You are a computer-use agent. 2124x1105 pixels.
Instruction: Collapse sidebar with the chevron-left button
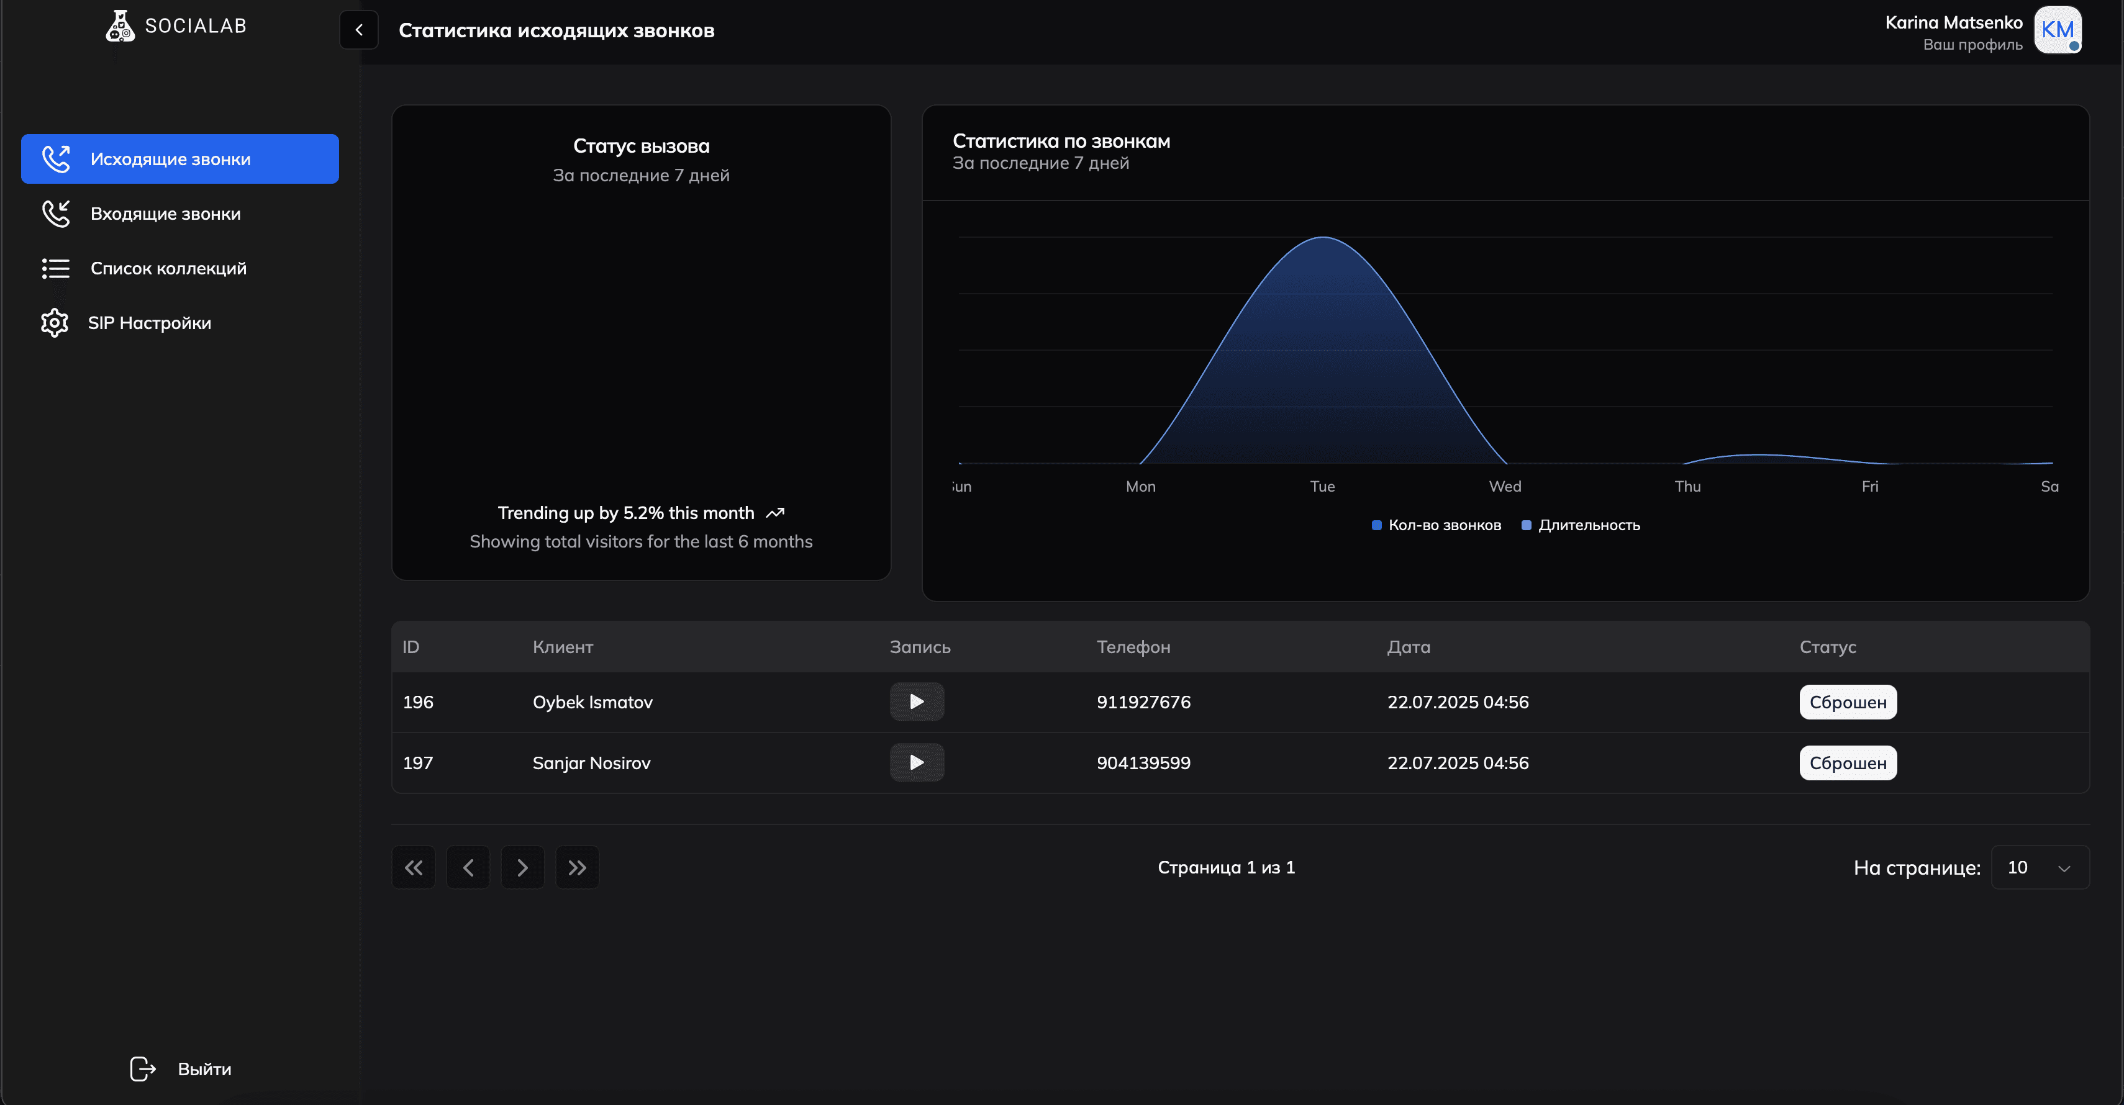[359, 30]
